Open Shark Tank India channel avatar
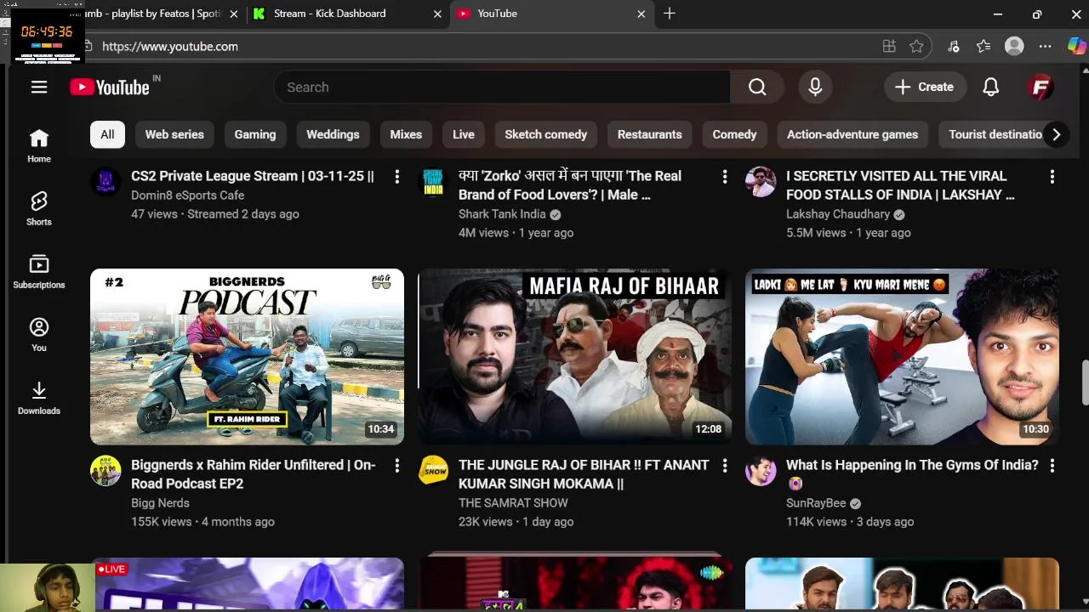1089x612 pixels. [433, 182]
